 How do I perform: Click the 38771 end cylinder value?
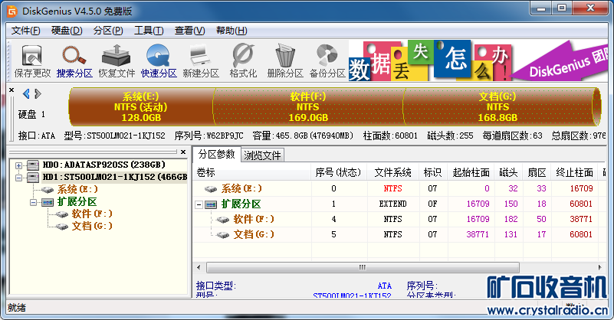tap(581, 219)
